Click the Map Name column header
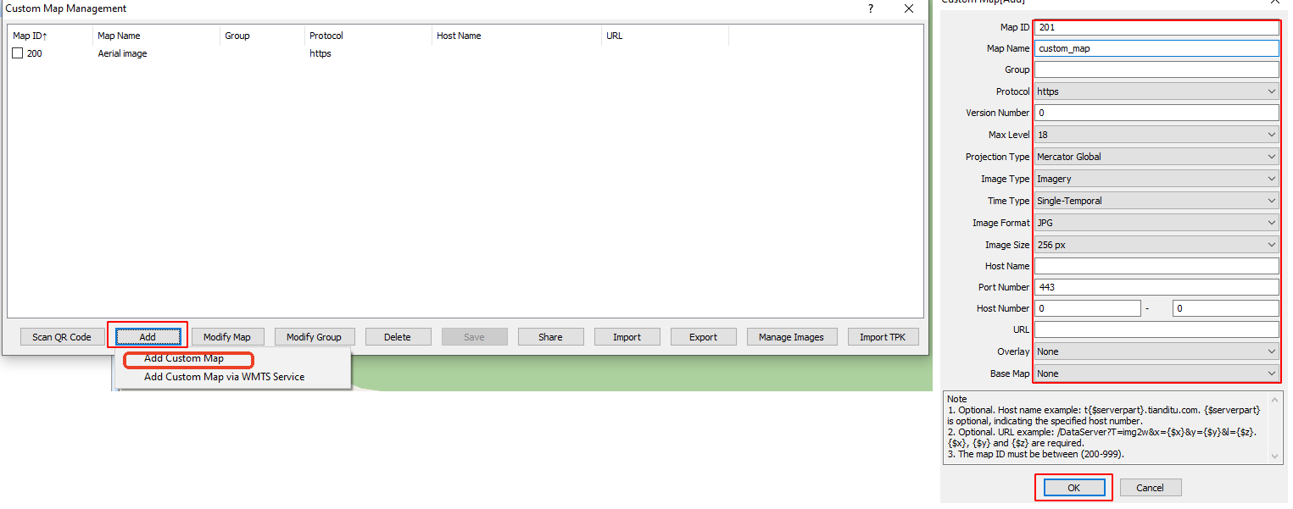1293x509 pixels. point(156,36)
